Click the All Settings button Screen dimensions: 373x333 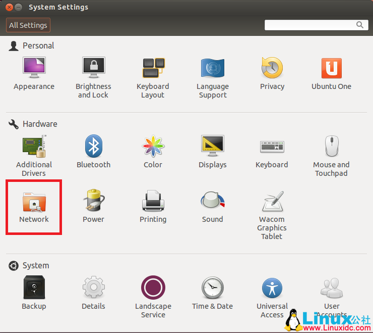pos(28,25)
